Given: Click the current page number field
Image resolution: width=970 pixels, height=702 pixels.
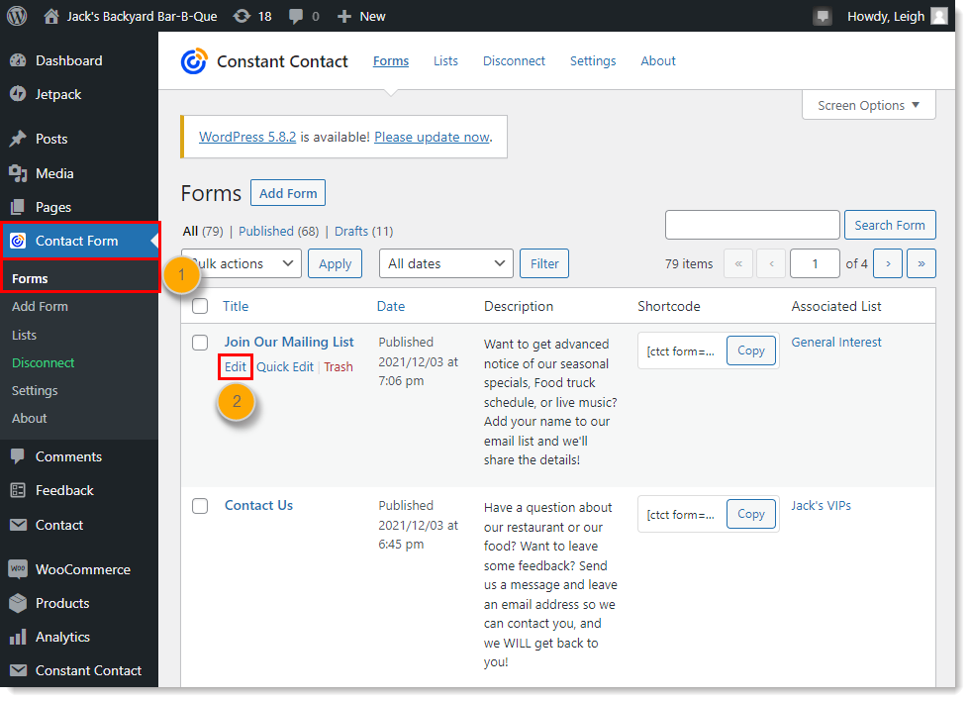Looking at the screenshot, I should click(815, 263).
